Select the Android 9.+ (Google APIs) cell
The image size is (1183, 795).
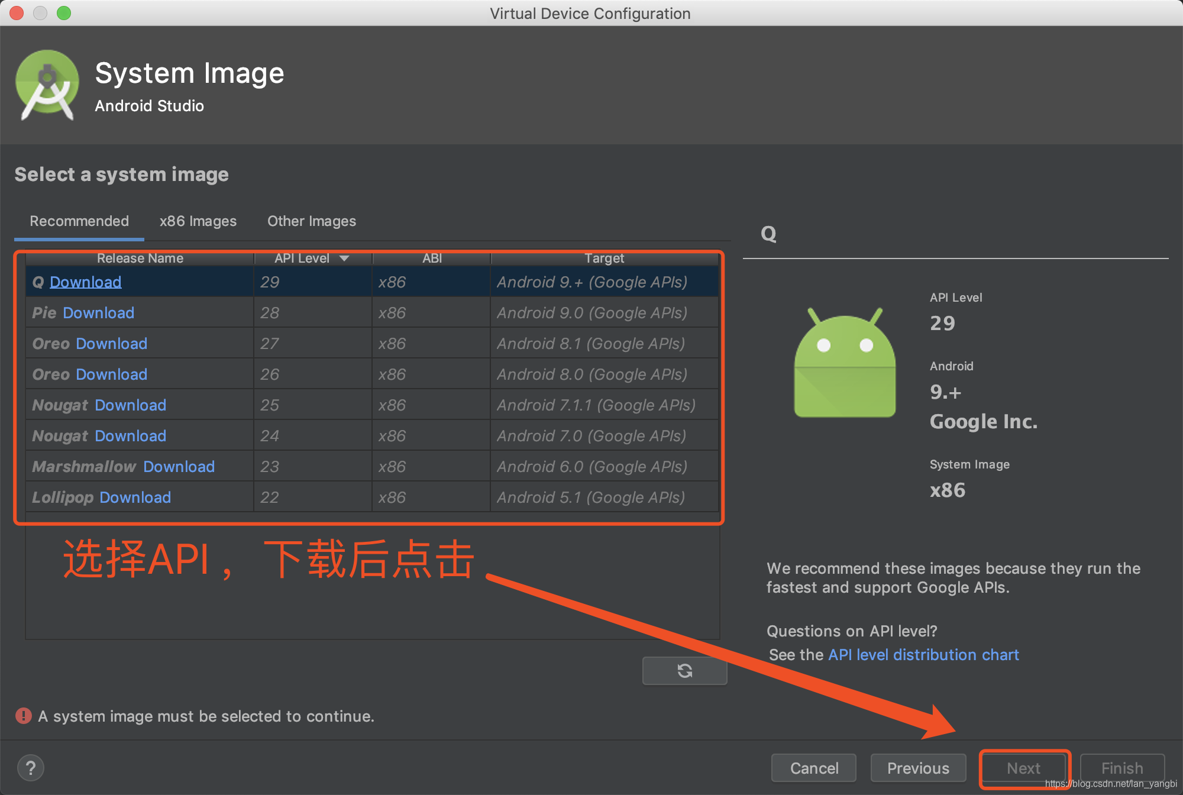point(605,282)
